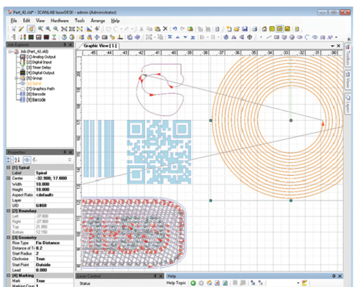Image resolution: width=359 pixels, height=287 pixels.
Task: Open the Help menu
Action: click(116, 21)
